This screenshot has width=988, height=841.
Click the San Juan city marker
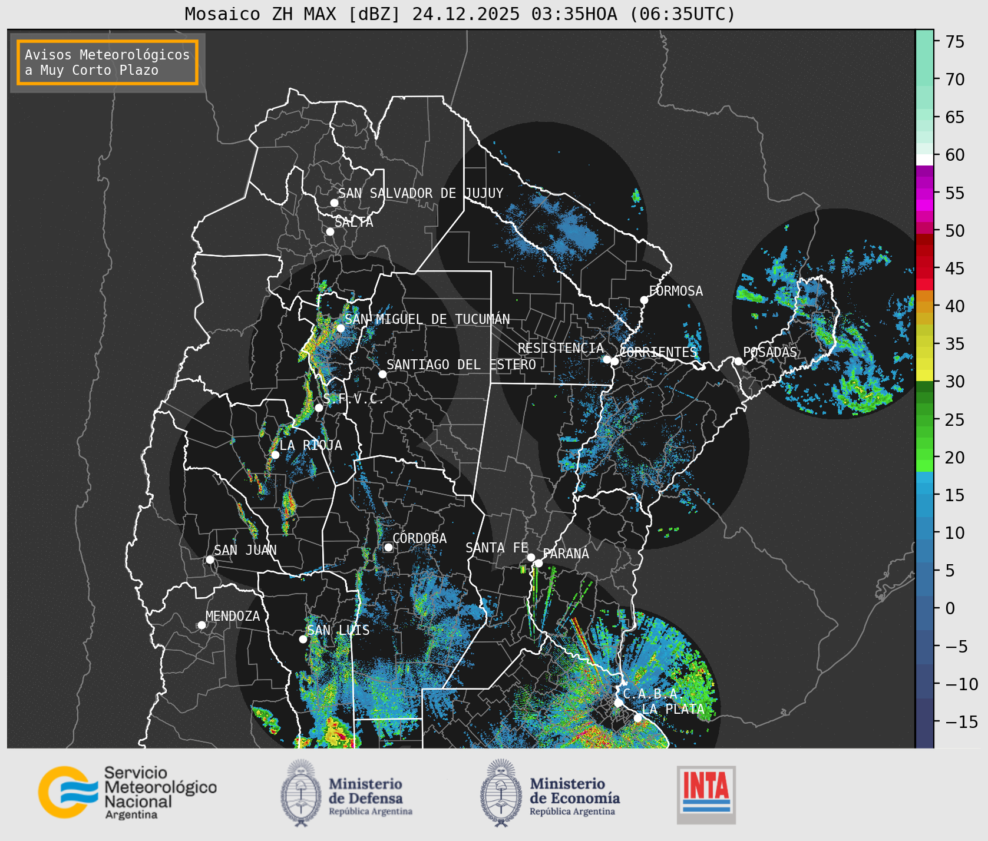(210, 559)
